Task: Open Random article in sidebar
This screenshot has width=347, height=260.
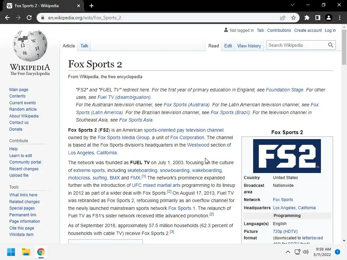Action: click(23, 109)
